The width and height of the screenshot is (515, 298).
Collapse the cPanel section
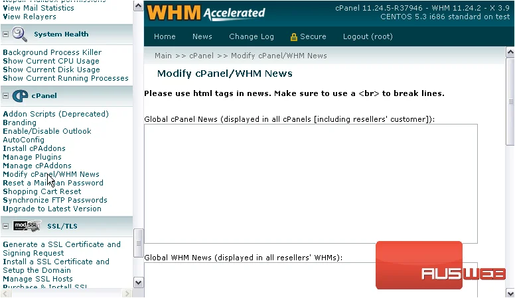coord(5,96)
